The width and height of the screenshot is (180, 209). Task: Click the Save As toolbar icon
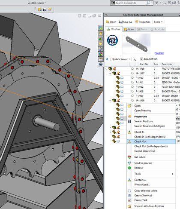pyautogui.click(x=121, y=22)
